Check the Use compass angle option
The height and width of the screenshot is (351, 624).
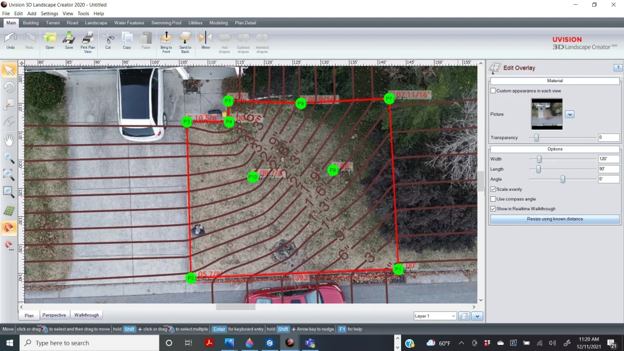(493, 199)
